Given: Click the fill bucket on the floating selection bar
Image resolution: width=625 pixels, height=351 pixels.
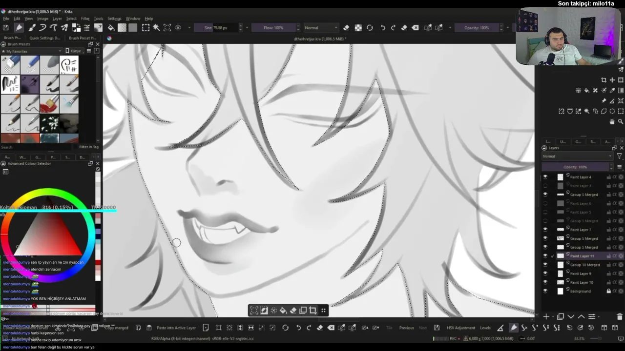Looking at the screenshot, I should pyautogui.click(x=283, y=310).
